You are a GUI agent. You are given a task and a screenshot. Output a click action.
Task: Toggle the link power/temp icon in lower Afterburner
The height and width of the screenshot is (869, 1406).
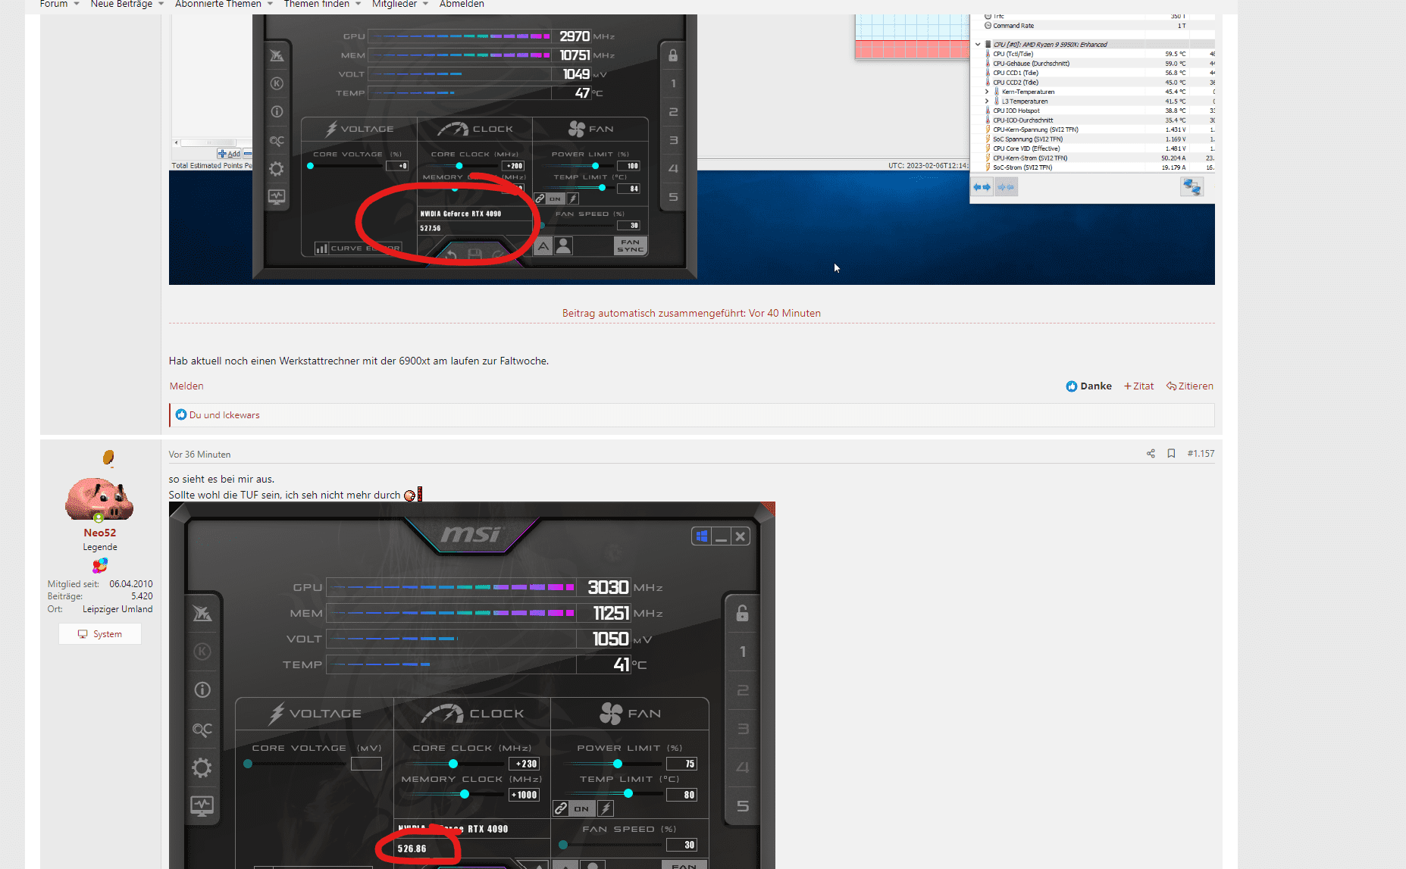[561, 808]
